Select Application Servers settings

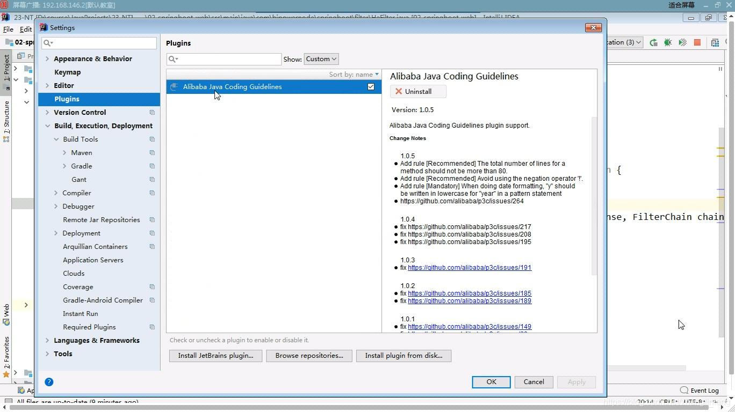[x=93, y=260]
